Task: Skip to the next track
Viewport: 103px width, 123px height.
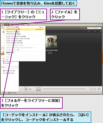Action: tap(30, 89)
